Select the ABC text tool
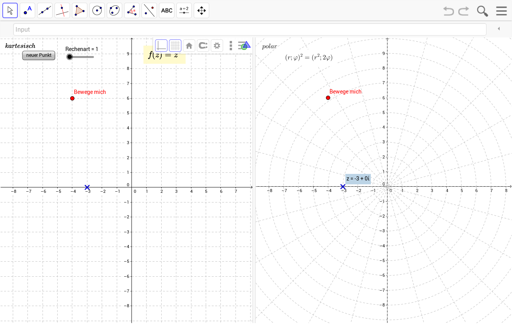The image size is (512, 325). (167, 10)
